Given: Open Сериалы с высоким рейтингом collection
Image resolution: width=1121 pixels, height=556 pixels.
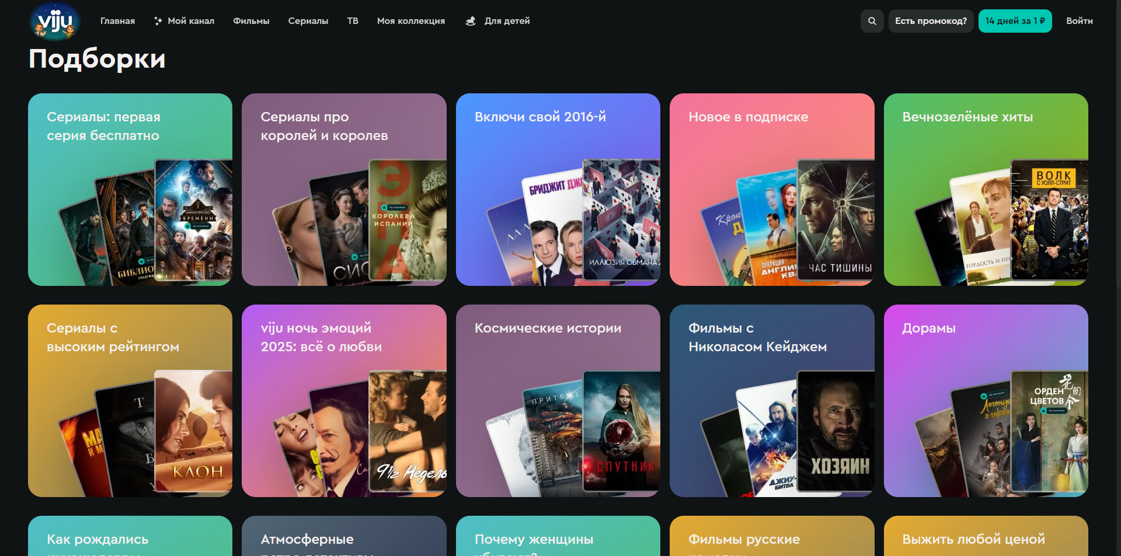Looking at the screenshot, I should (x=130, y=400).
